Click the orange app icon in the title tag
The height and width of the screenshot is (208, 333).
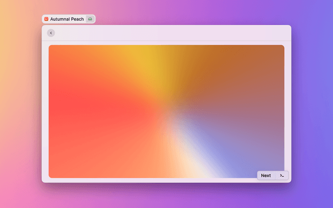tap(46, 19)
